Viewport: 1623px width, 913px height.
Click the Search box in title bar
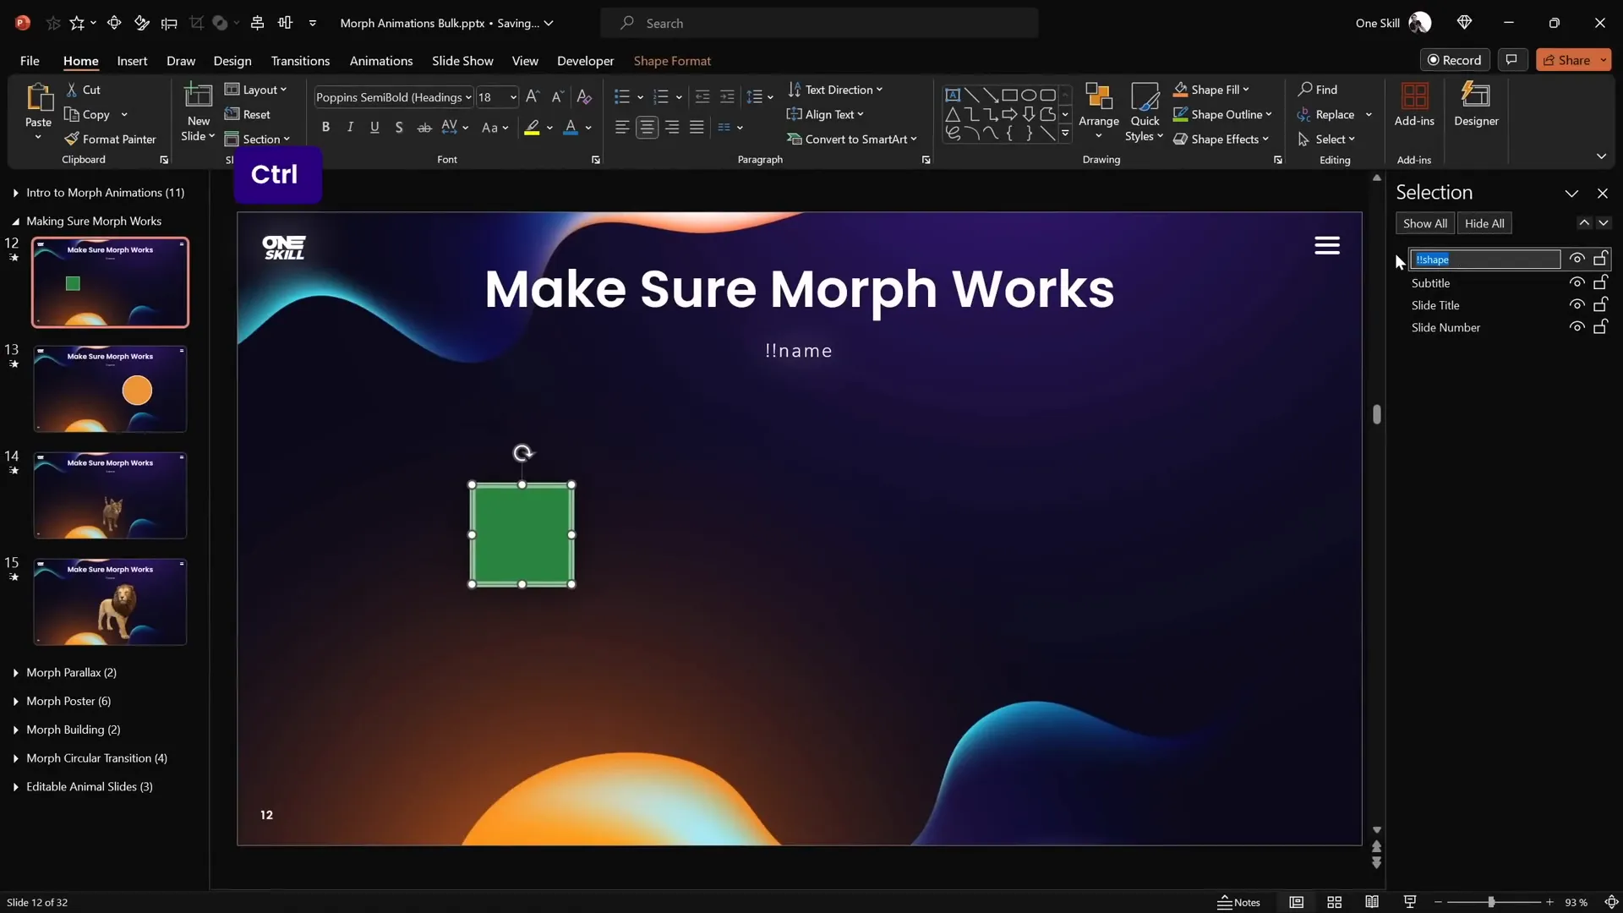[x=819, y=23]
